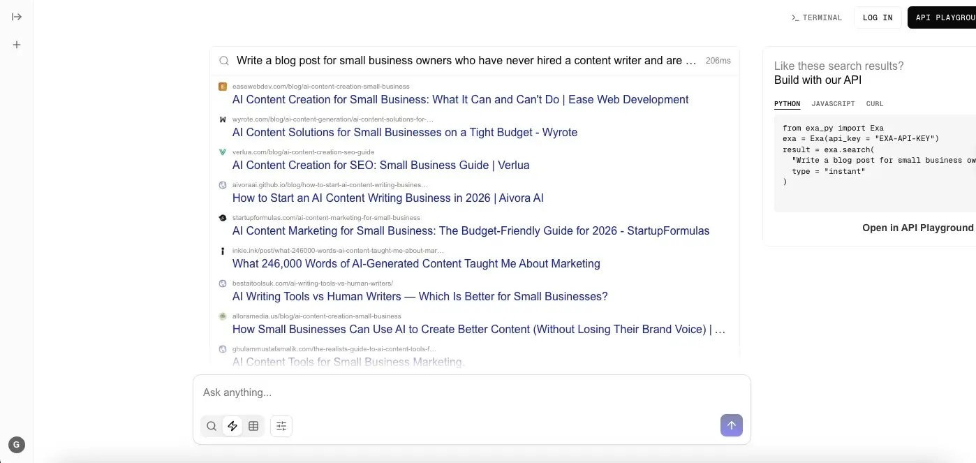Click ghulammustafamalik.com URL text
976x463 pixels.
click(x=334, y=349)
